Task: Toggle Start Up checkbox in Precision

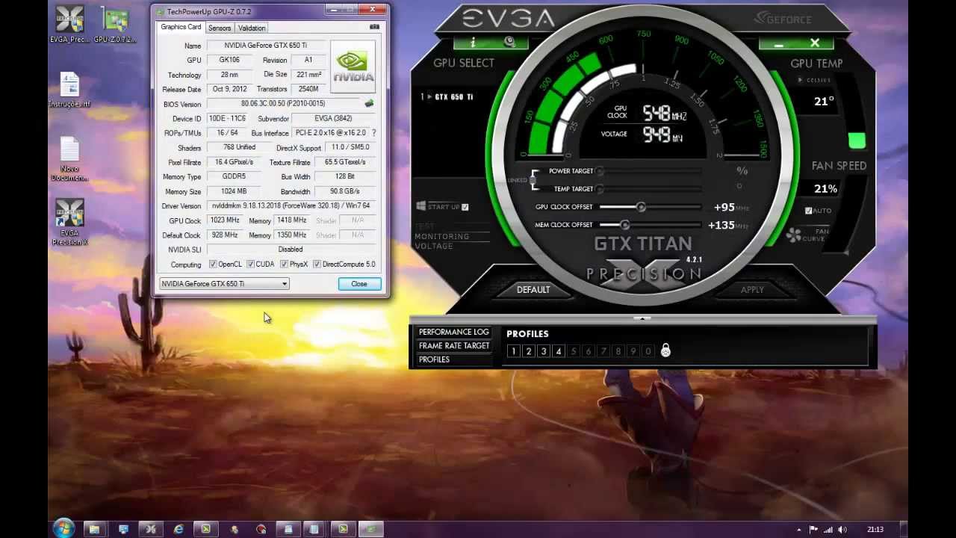Action: (x=465, y=207)
